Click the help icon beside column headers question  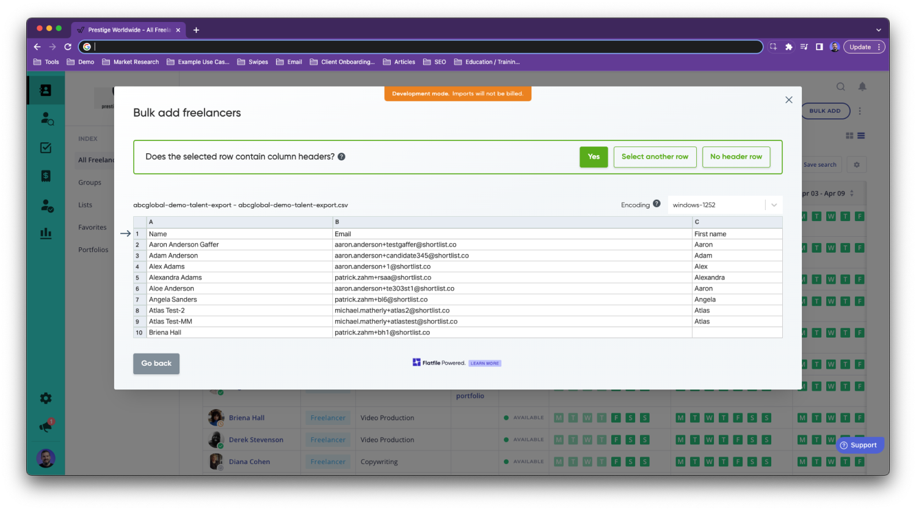341,157
